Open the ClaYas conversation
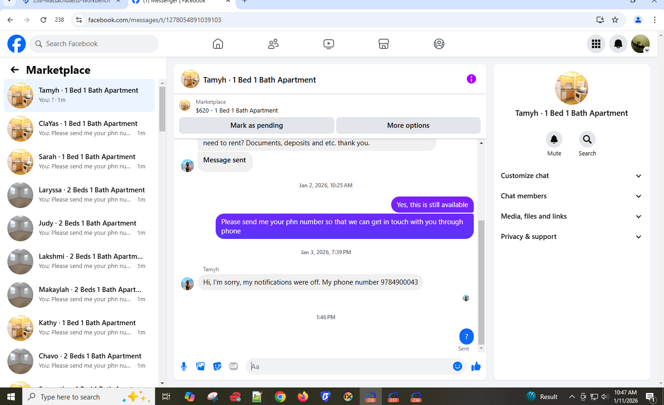The image size is (664, 405). pos(79,129)
